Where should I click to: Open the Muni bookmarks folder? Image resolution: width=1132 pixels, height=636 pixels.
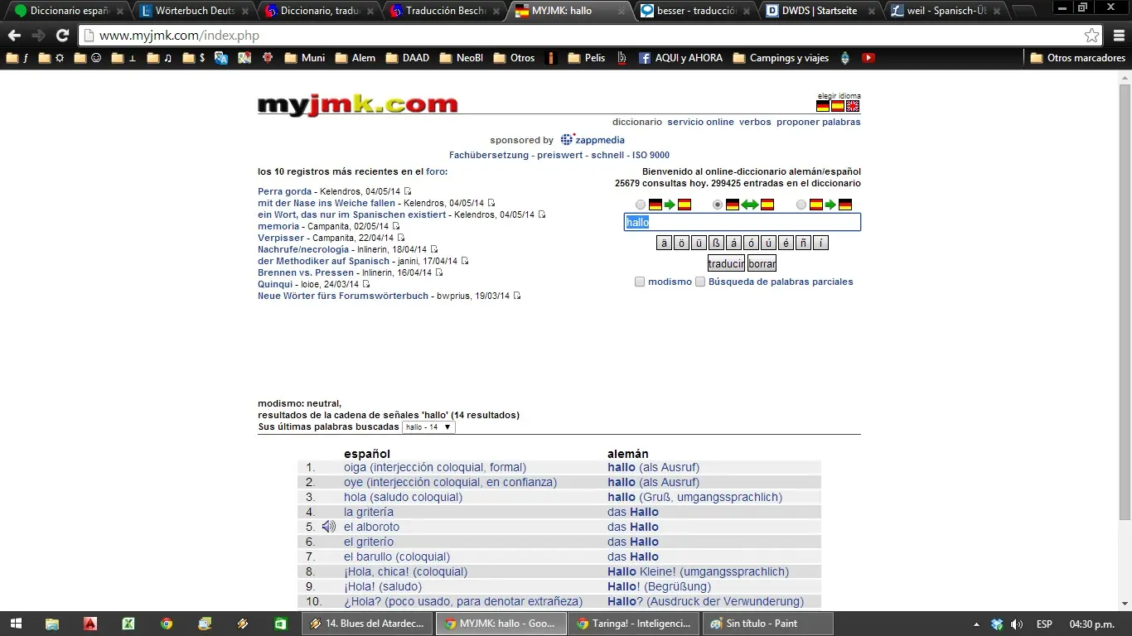coord(305,58)
